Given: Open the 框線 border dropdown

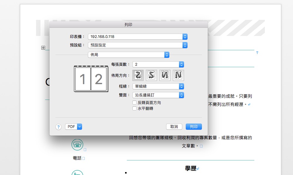Looking at the screenshot, I should 158,86.
